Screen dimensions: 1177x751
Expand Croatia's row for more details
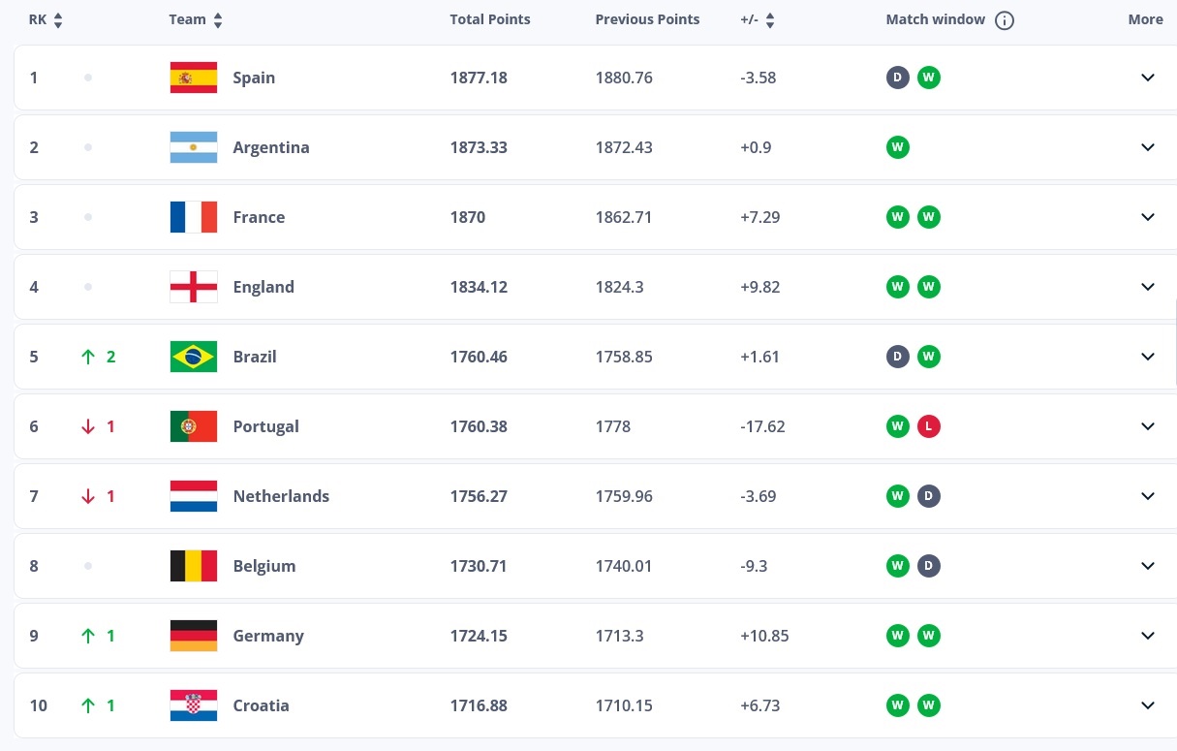click(x=1147, y=705)
